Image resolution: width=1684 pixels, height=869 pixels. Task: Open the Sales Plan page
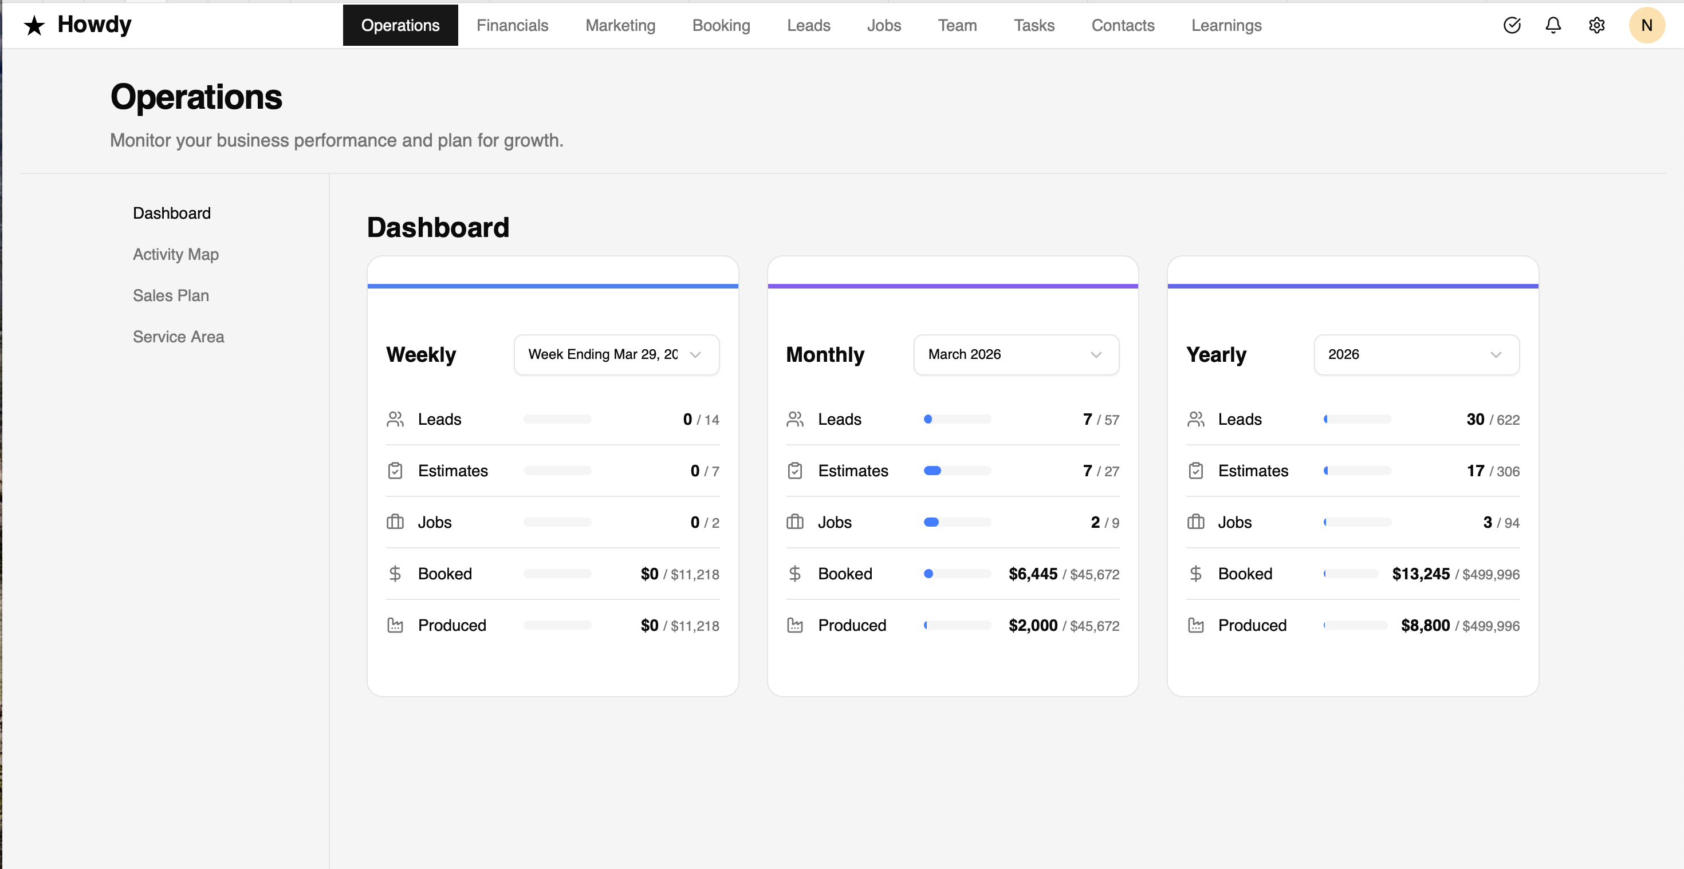pos(171,295)
